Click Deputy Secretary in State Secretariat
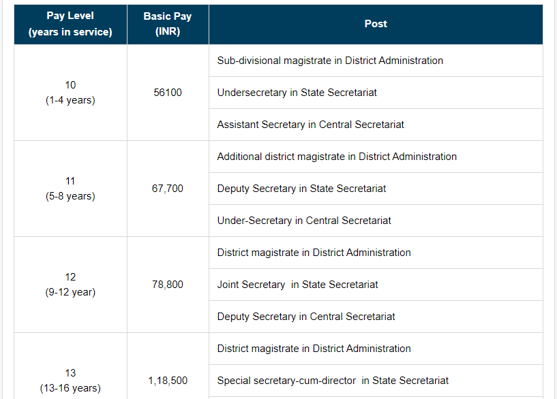The width and height of the screenshot is (557, 399). pyautogui.click(x=301, y=189)
